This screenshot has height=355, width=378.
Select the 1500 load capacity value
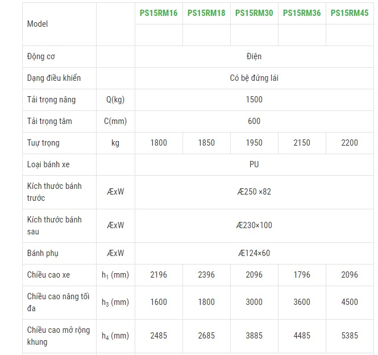(x=254, y=100)
